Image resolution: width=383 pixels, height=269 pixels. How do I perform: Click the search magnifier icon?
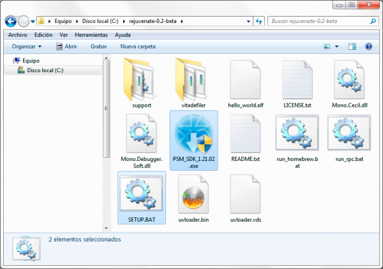[373, 21]
